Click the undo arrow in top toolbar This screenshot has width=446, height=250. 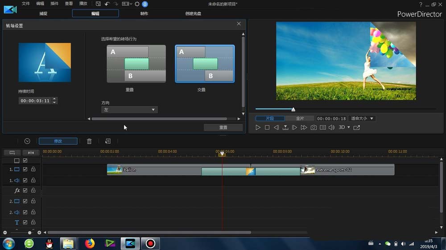[107, 4]
